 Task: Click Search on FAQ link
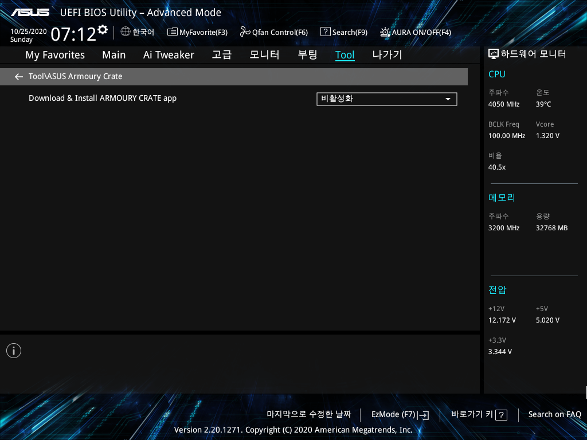pos(554,415)
